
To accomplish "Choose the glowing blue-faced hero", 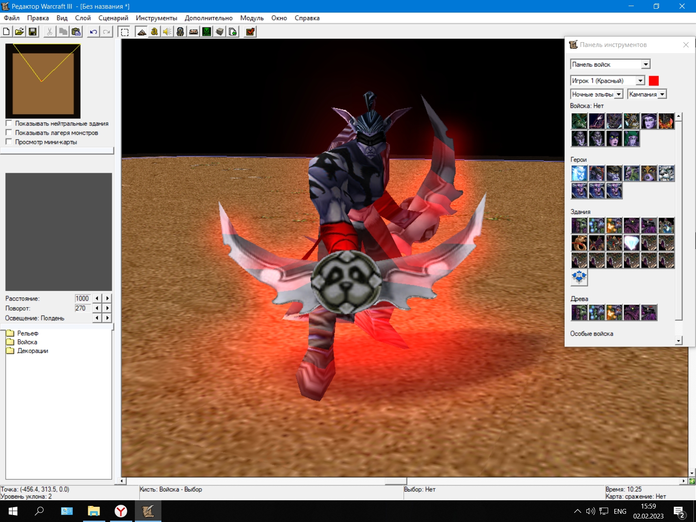I will [x=579, y=174].
